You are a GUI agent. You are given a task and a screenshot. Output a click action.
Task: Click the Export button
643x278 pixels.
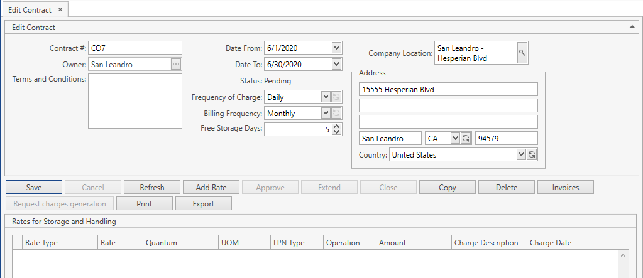[x=203, y=203]
